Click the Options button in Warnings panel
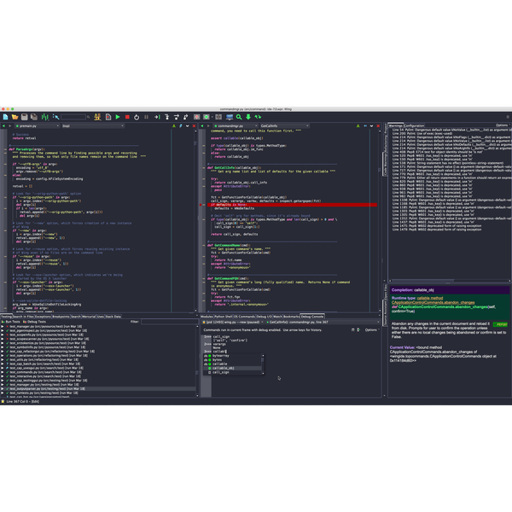Screen dimensions: 512x512 tap(501, 125)
